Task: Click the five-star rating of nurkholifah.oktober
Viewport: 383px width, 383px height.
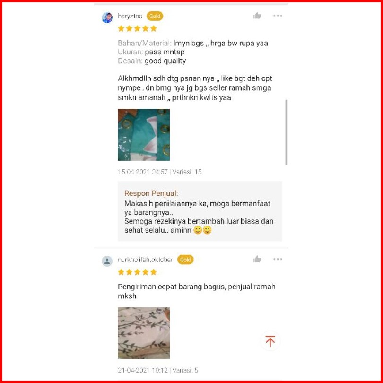Action: [137, 272]
